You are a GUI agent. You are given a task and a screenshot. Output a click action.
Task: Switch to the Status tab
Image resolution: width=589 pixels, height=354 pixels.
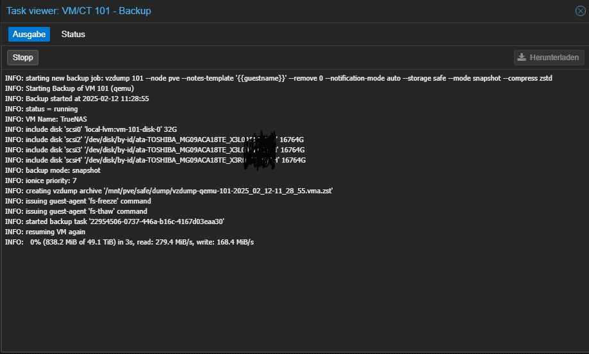pos(73,34)
